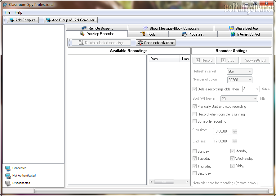Click the Record button
The width and height of the screenshot is (276, 196).
coord(204,60)
